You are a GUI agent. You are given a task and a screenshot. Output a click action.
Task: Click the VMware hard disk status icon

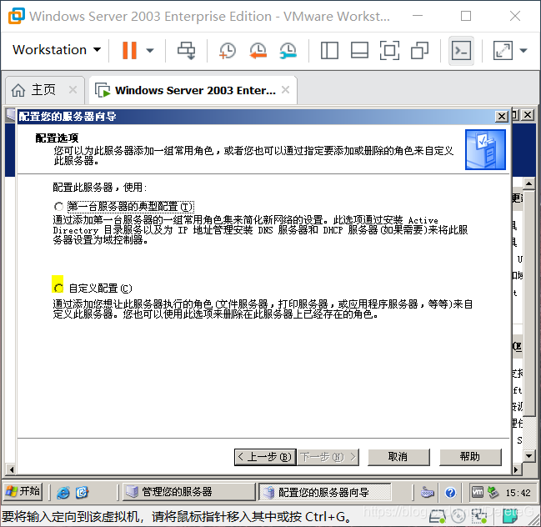point(438,516)
